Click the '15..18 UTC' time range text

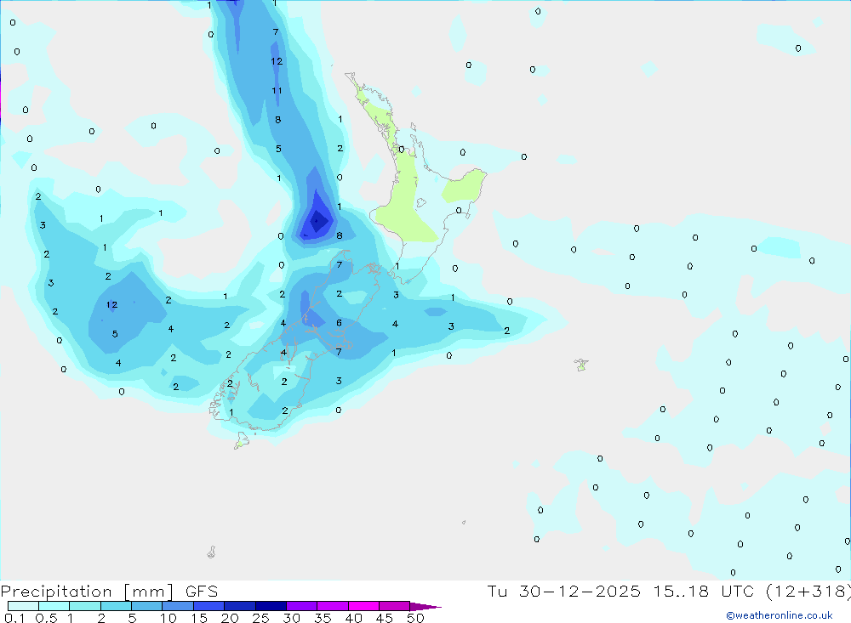704,591
